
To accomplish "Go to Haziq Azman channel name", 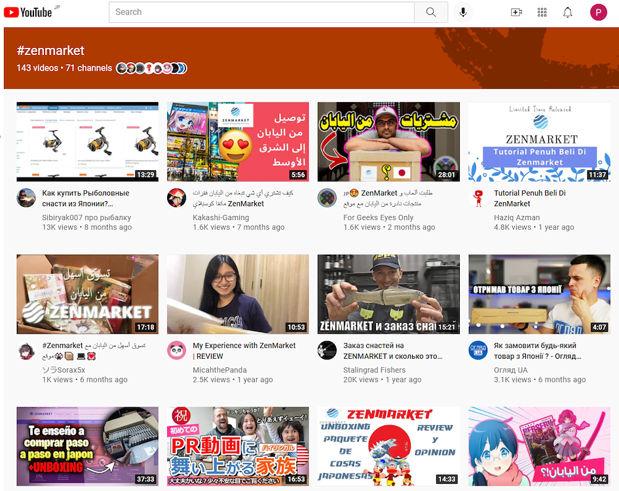I will tap(517, 217).
